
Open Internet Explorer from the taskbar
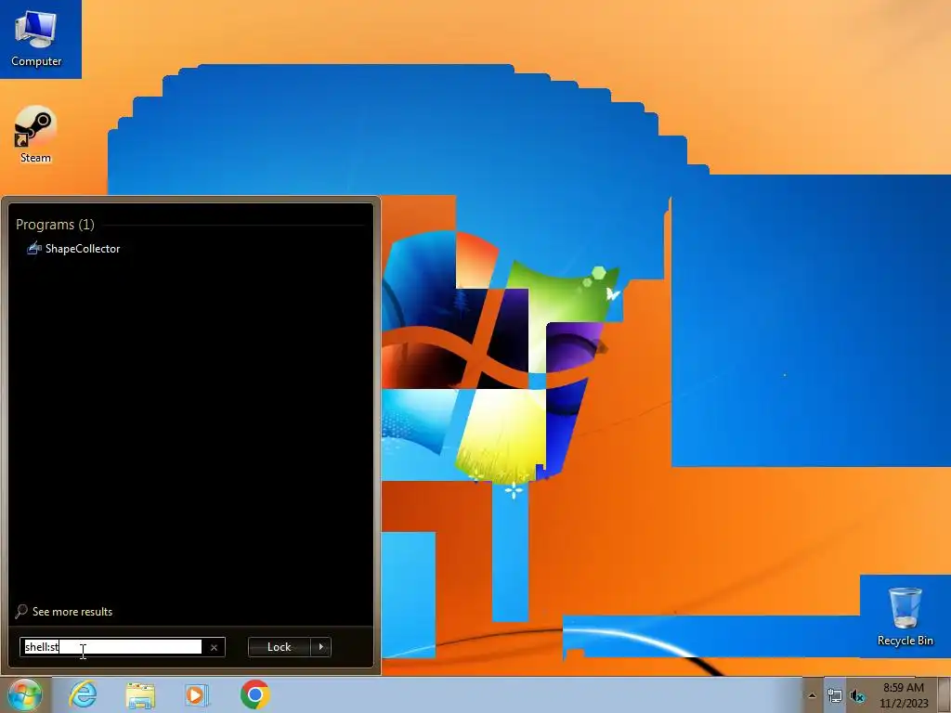point(83,694)
